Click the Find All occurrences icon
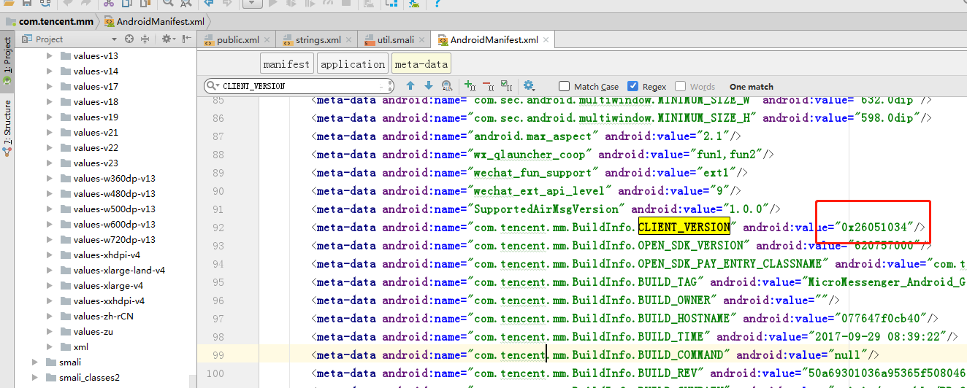Image resolution: width=967 pixels, height=388 pixels. [x=446, y=86]
